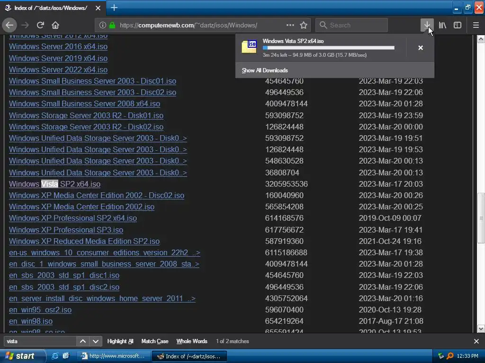Open en_win98.iso link
The height and width of the screenshot is (363, 485).
[x=31, y=321]
